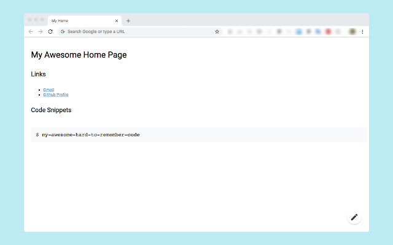This screenshot has width=393, height=245.
Task: Click the Code Snippets heading
Action: click(x=51, y=110)
